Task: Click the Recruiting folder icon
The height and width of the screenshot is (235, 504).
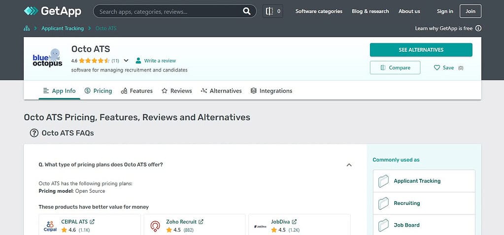Action: pos(383,203)
